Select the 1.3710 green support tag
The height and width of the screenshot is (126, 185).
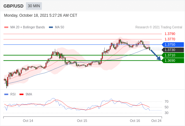pyautogui.click(x=173, y=55)
